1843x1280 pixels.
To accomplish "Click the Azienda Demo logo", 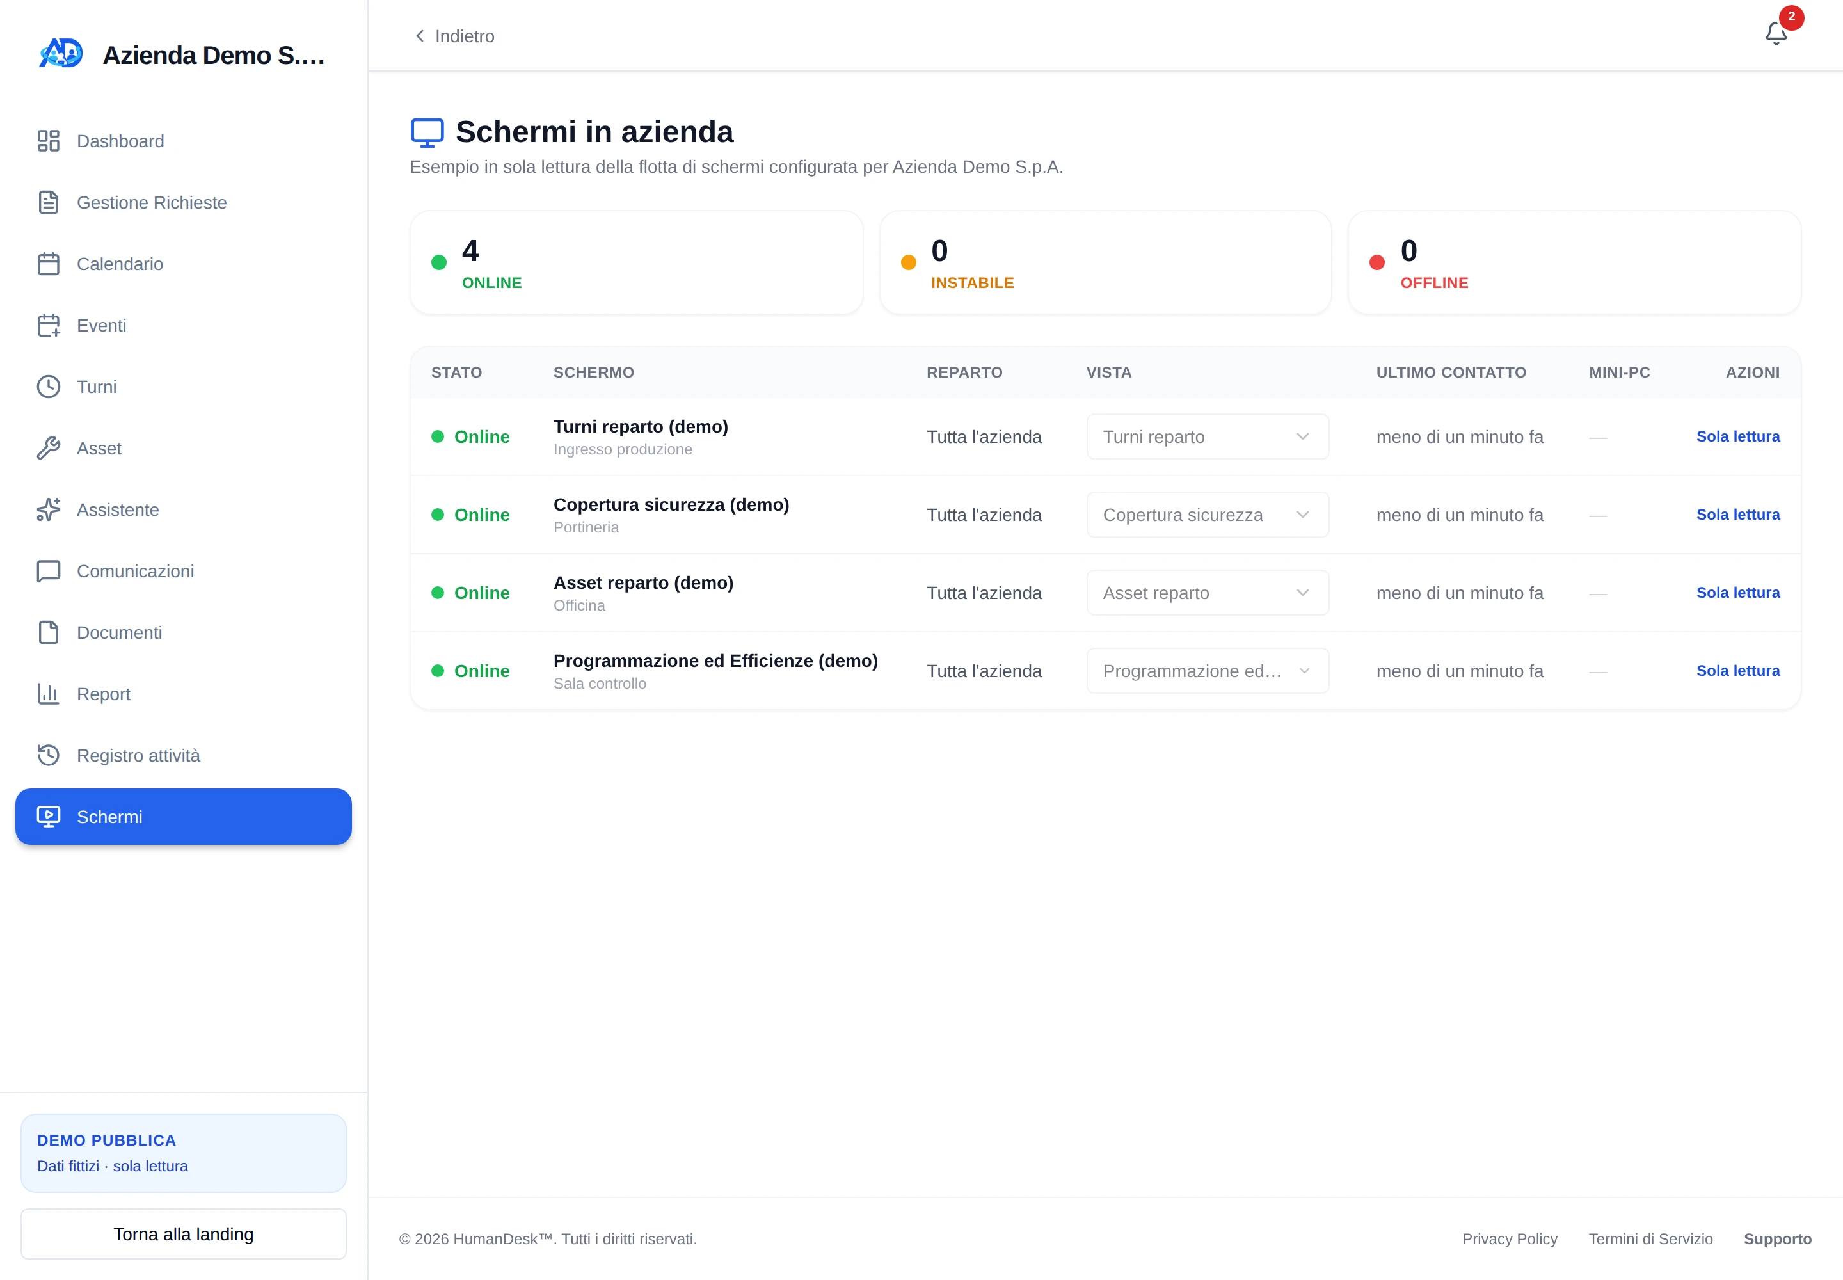I will coord(61,54).
